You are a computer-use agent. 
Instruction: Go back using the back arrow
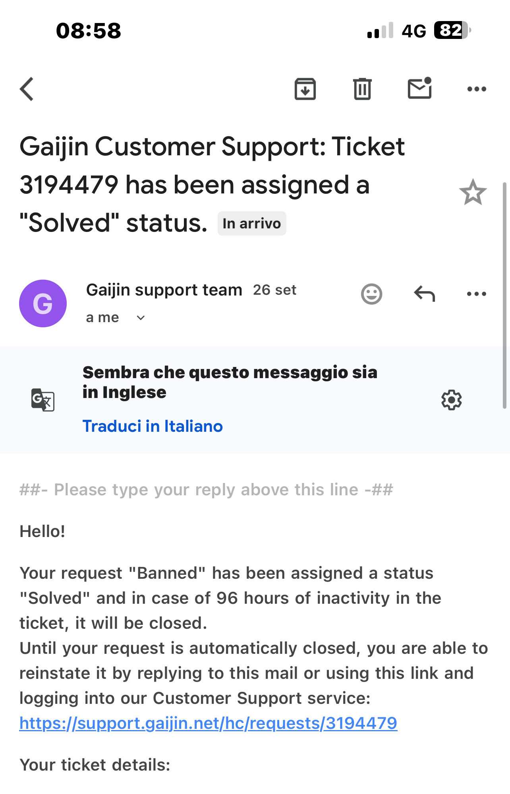(27, 89)
